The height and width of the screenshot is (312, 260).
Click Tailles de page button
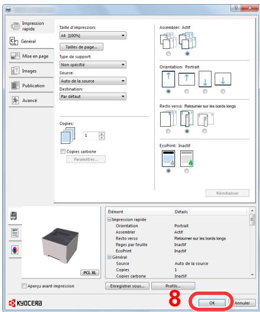(82, 47)
